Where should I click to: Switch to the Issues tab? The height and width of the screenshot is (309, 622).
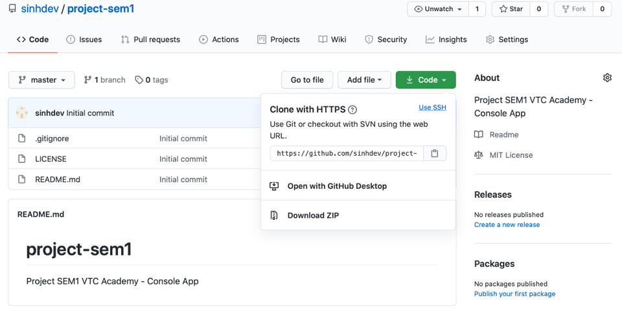pos(84,39)
